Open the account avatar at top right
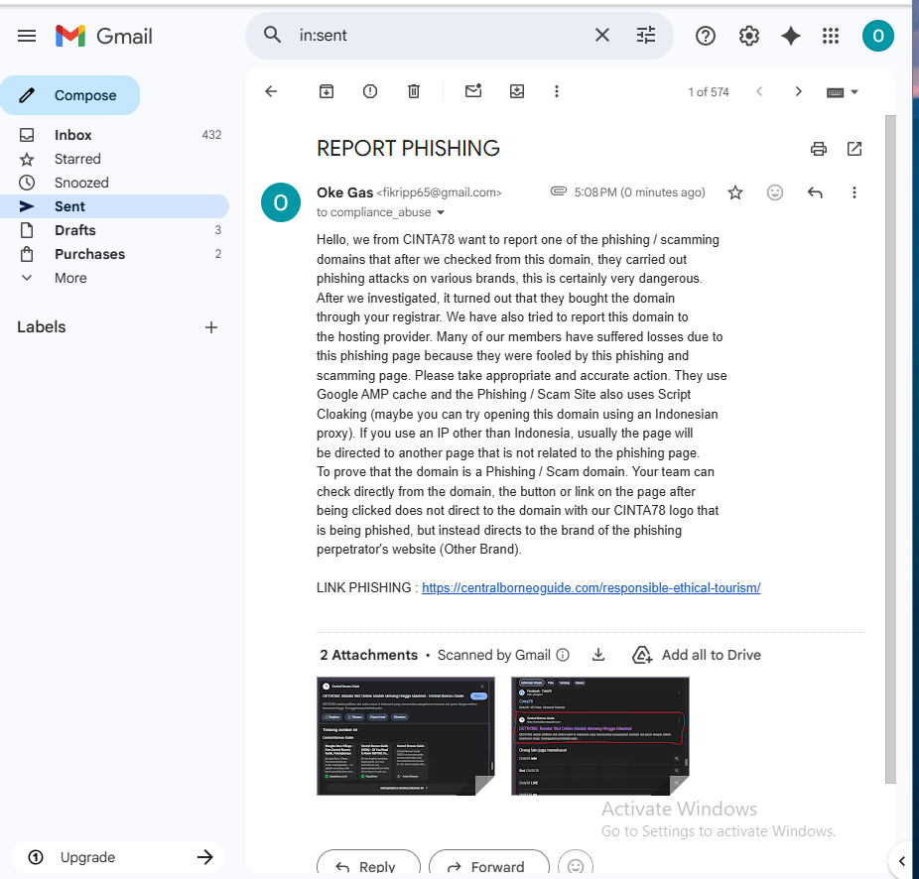The width and height of the screenshot is (919, 879). coord(877,36)
